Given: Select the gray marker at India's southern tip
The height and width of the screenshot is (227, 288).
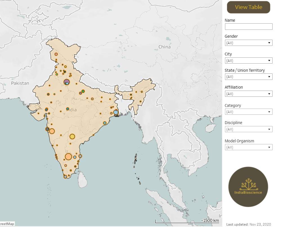Looking at the screenshot, I should click(x=65, y=177).
